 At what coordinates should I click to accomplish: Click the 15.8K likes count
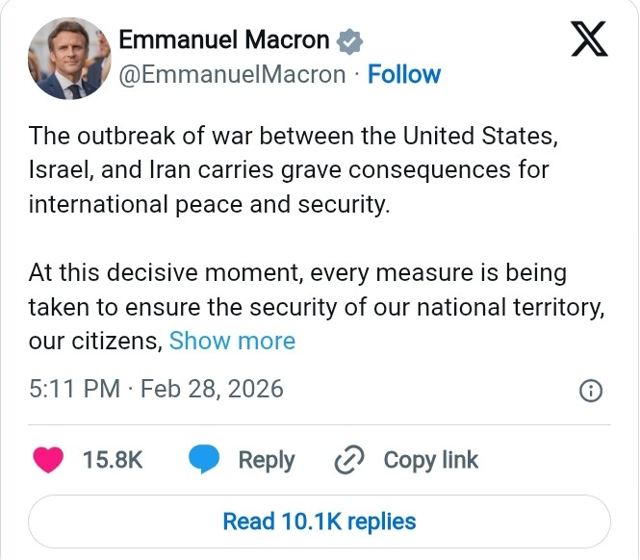pyautogui.click(x=113, y=460)
